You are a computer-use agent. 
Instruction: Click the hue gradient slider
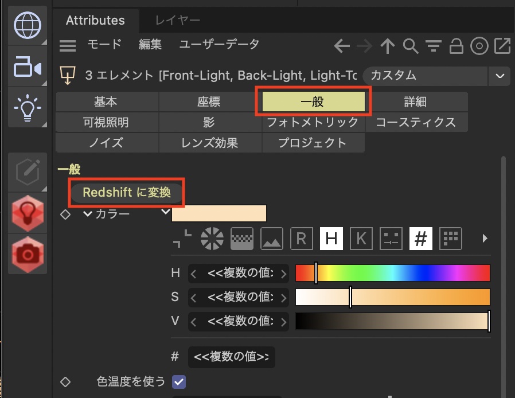392,273
